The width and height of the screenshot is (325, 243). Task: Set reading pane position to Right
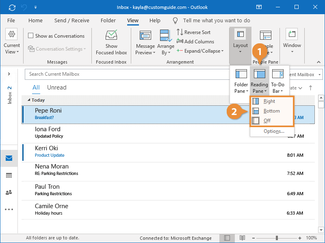coord(272,101)
